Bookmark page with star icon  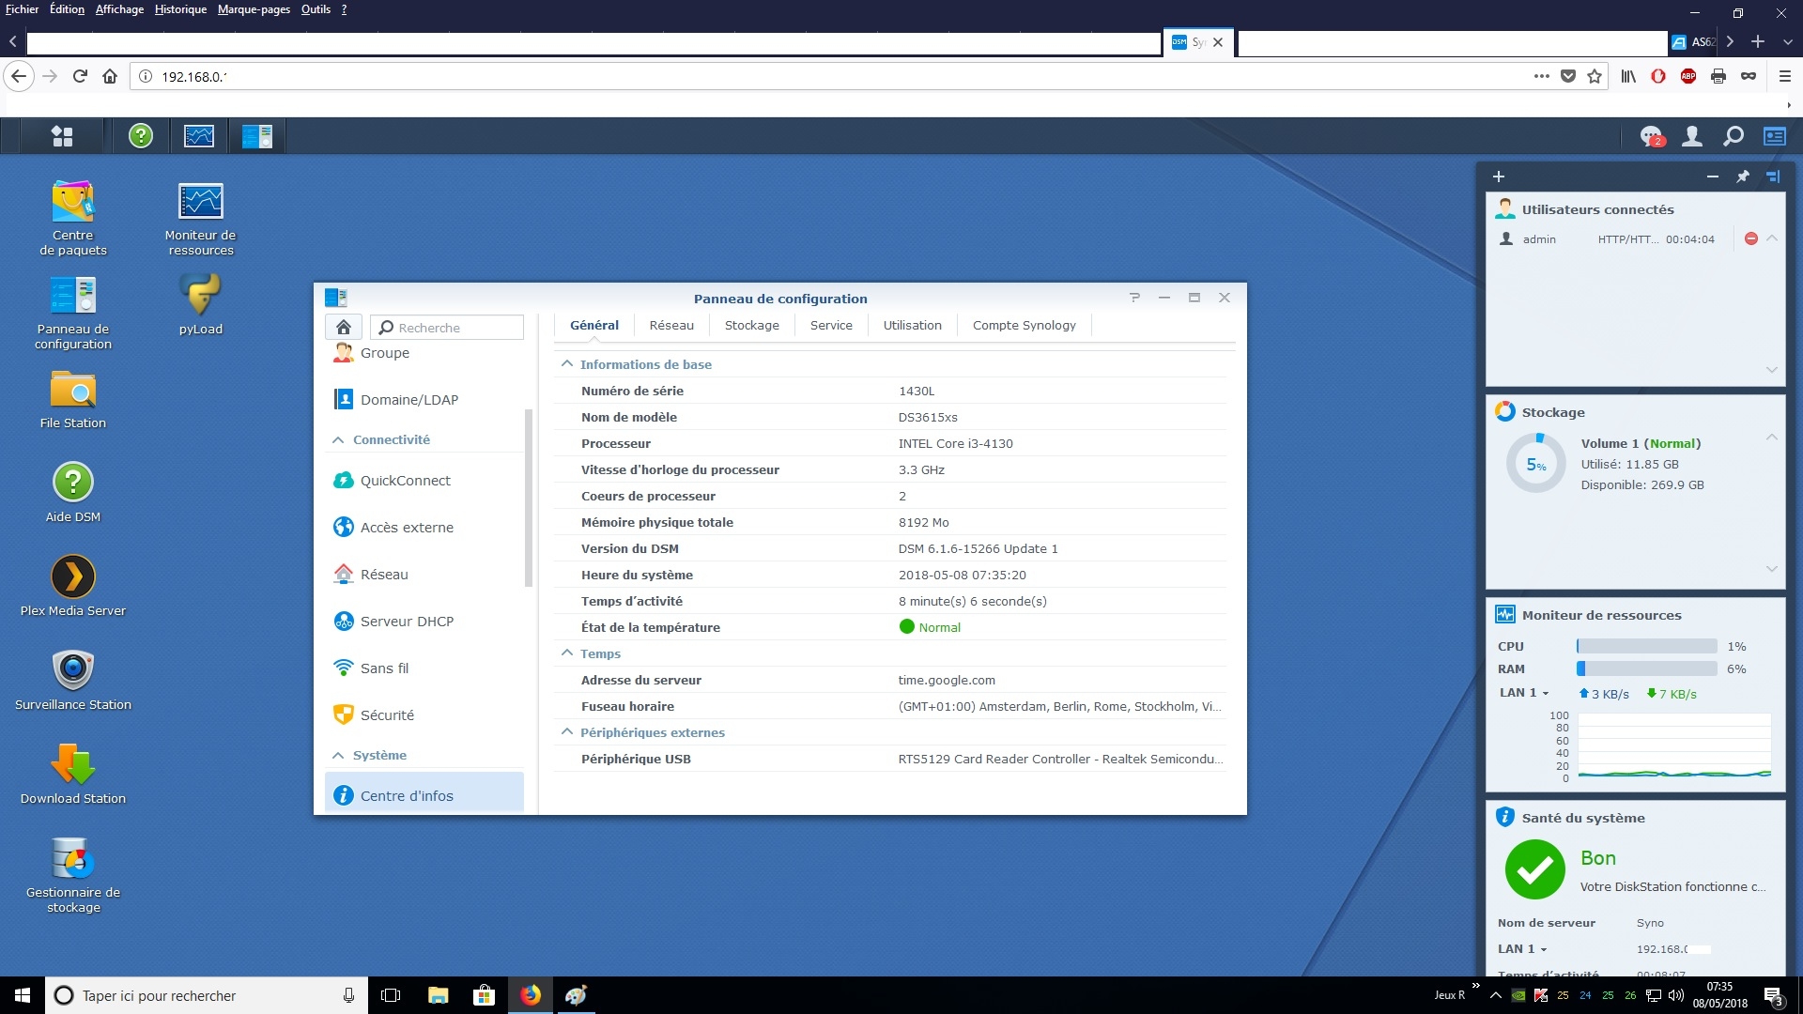point(1595,77)
